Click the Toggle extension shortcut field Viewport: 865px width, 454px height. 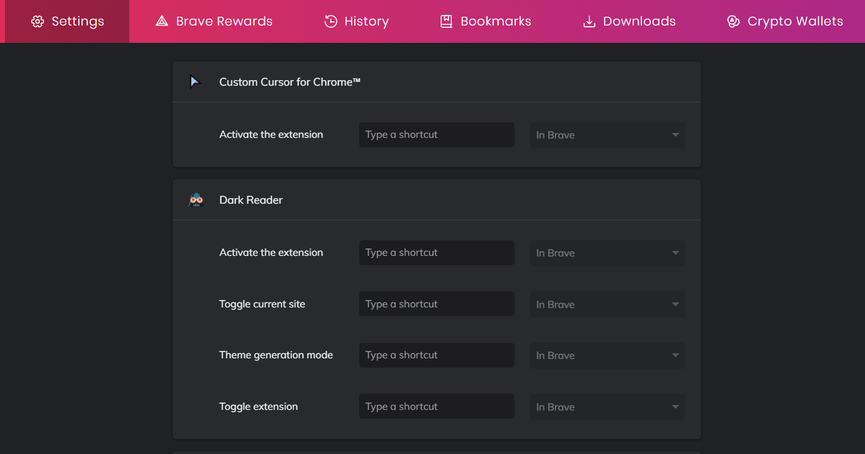pos(437,406)
